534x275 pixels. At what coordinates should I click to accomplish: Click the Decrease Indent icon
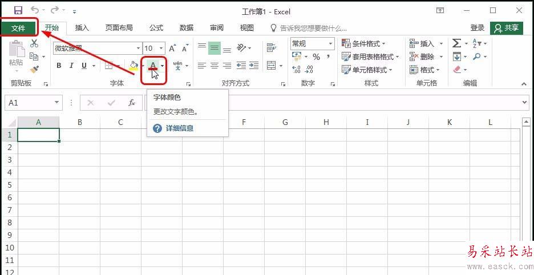241,66
